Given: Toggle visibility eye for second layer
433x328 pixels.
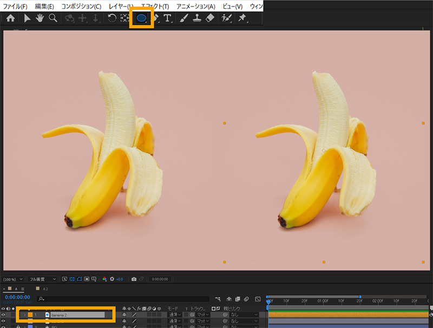Looking at the screenshot, I should point(3,321).
